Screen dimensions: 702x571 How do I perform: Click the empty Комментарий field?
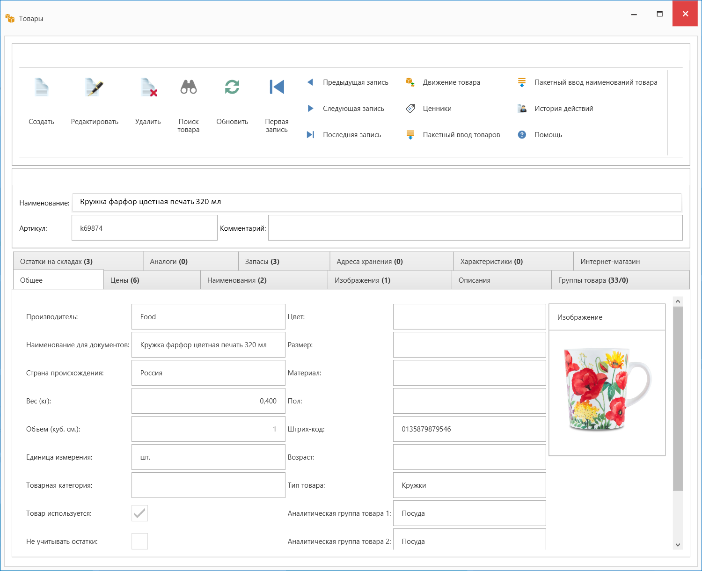475,228
